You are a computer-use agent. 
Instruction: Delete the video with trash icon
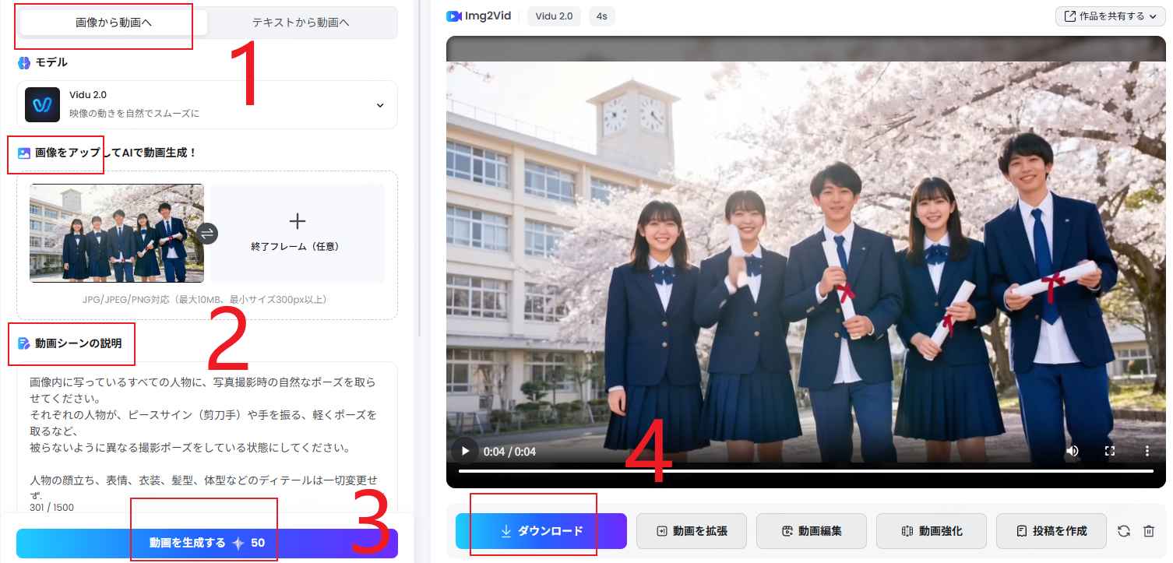(x=1148, y=531)
